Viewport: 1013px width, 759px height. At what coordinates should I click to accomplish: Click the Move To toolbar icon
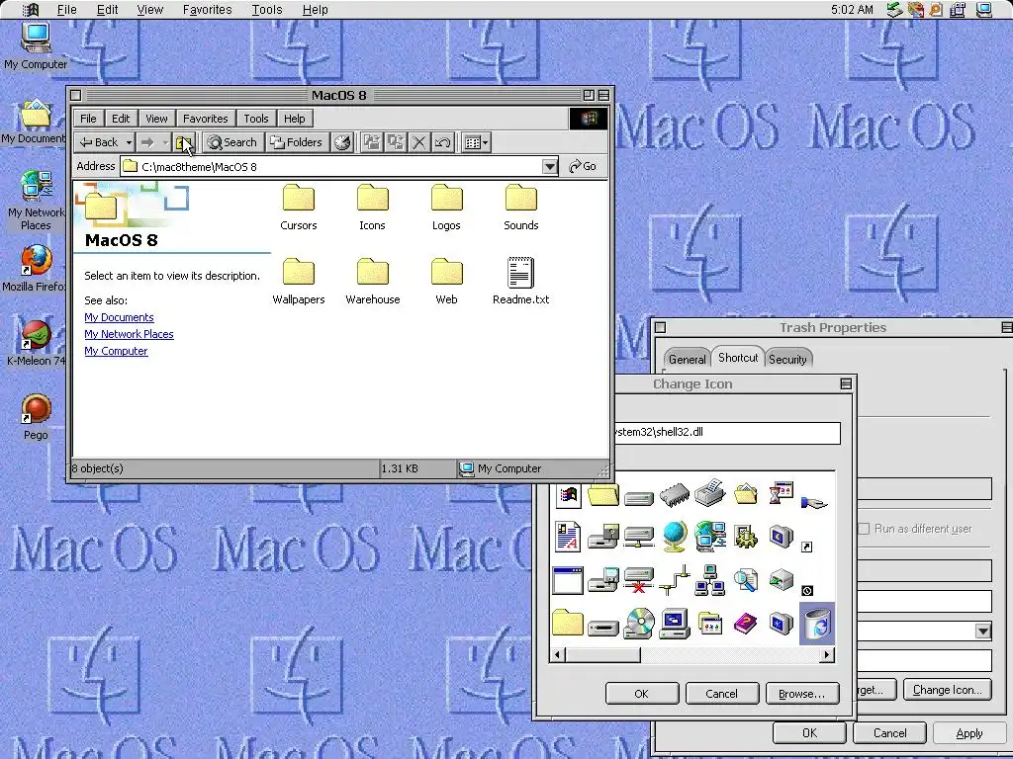[372, 142]
